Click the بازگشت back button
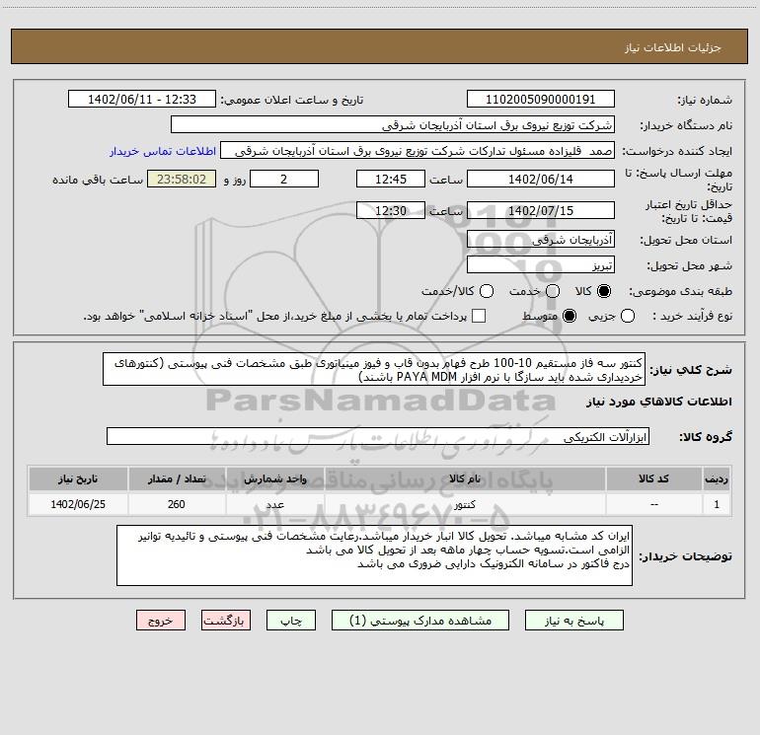Image resolution: width=760 pixels, height=735 pixels. pyautogui.click(x=226, y=621)
